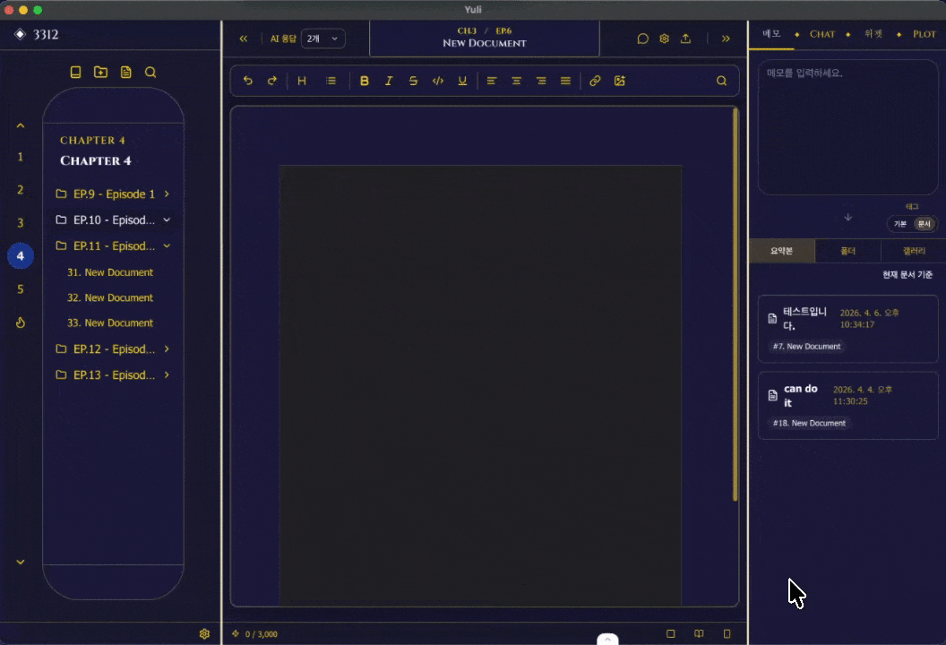Select the 기본 tag option
This screenshot has height=645, width=946.
point(899,224)
